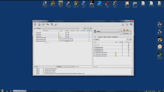Click the Mod Index column header in plugin list

[x=128, y=42]
